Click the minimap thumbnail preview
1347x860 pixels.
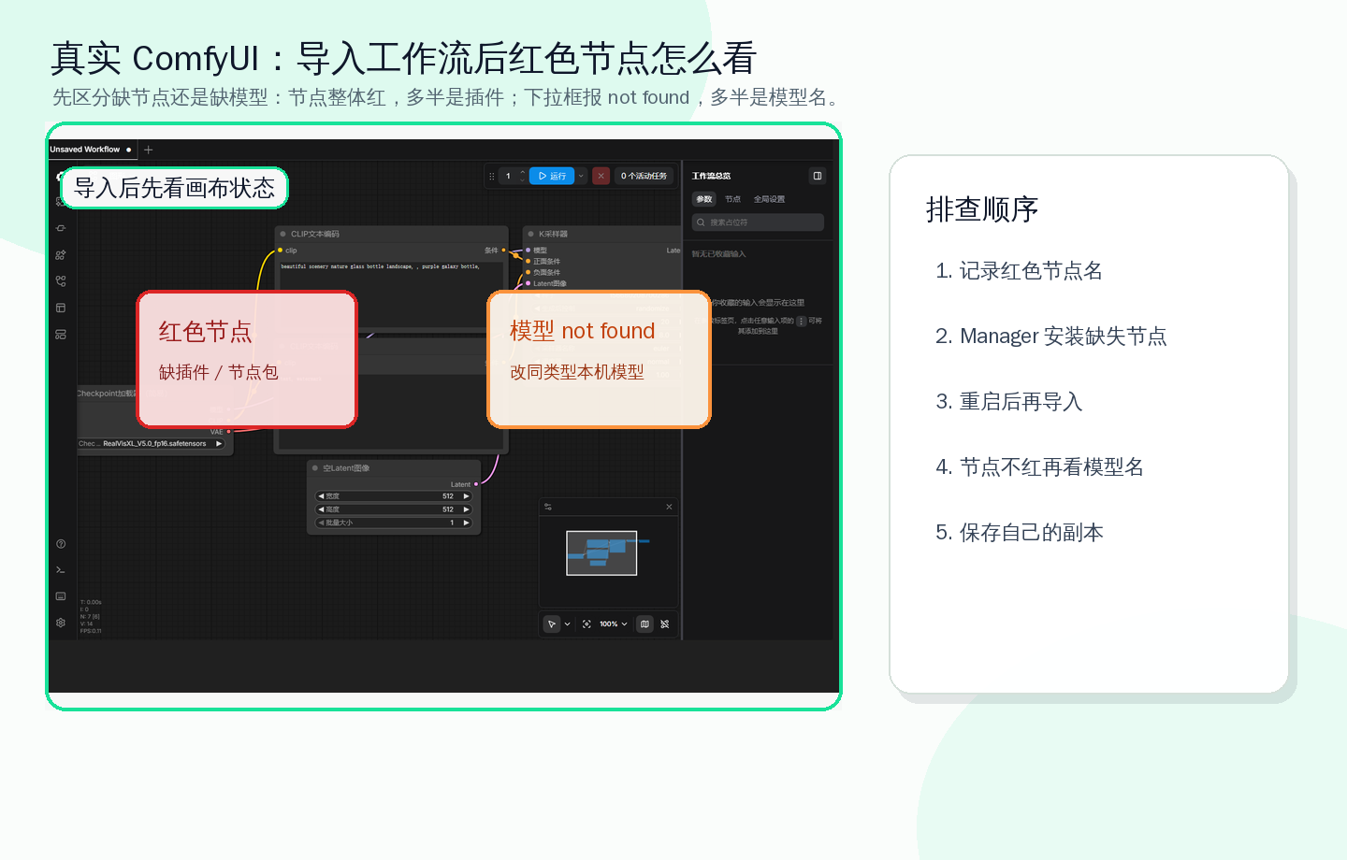601,553
